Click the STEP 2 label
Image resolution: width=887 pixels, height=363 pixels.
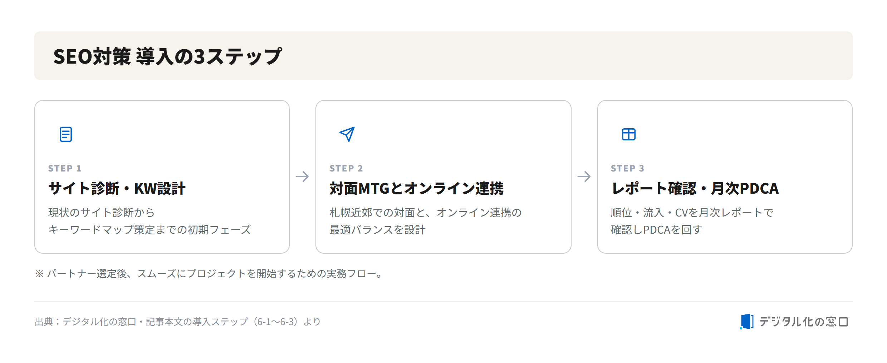(x=346, y=168)
